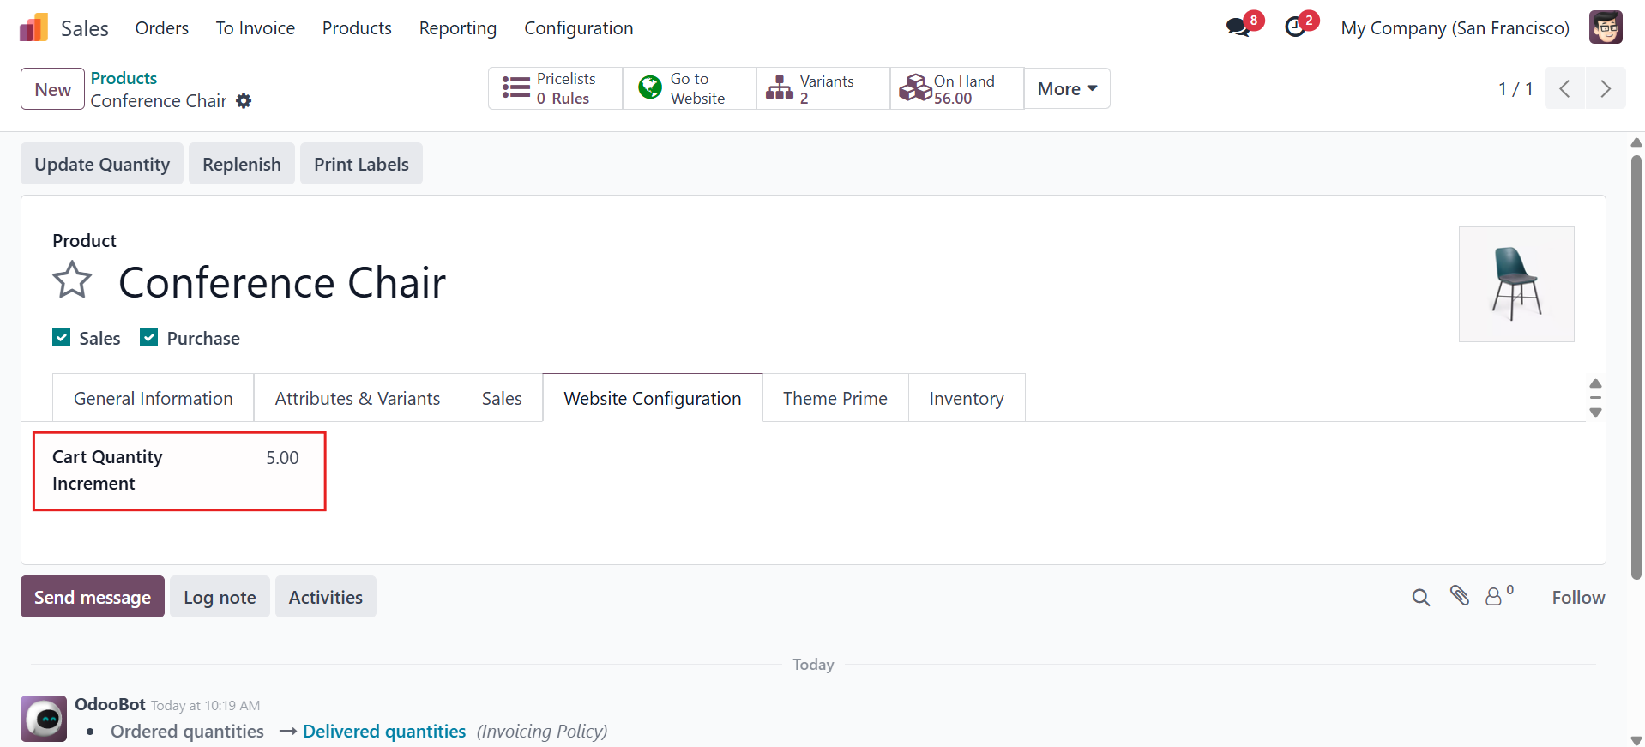Show followers list icon

coord(1498,596)
